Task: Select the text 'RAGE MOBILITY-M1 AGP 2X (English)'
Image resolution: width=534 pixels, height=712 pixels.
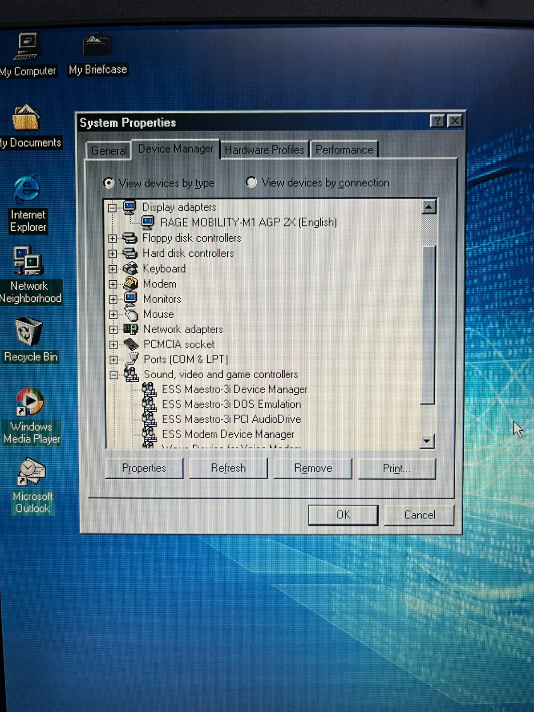Action: 248,222
